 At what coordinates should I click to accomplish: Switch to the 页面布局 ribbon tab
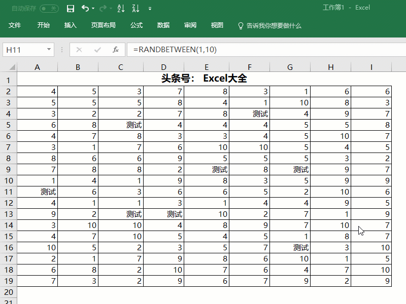click(104, 25)
